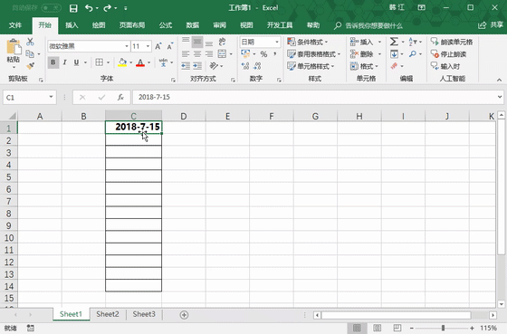The height and width of the screenshot is (334, 507).
Task: Click the AutoSum sigma icon
Action: (x=394, y=42)
